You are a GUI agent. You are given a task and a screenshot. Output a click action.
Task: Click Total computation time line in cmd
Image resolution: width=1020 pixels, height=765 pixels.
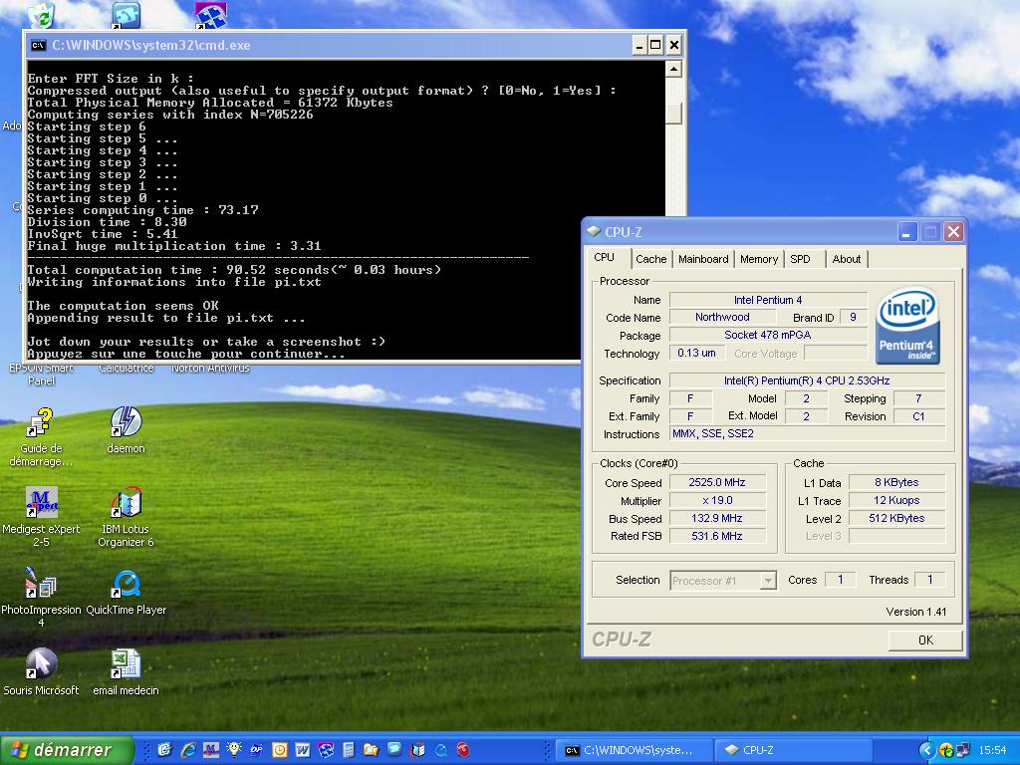pyautogui.click(x=234, y=269)
